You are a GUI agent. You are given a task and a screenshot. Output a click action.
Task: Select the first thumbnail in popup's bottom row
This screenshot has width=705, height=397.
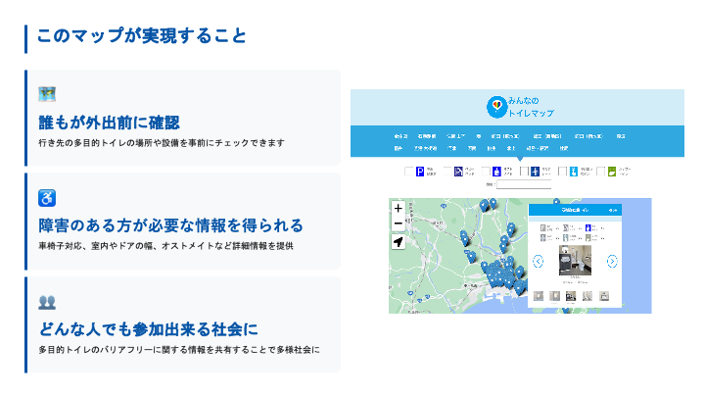point(538,296)
